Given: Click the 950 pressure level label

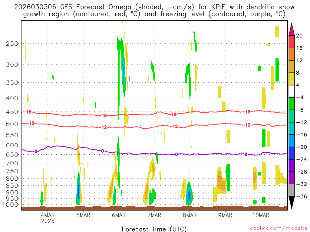Looking at the screenshot, I should 12,199.
